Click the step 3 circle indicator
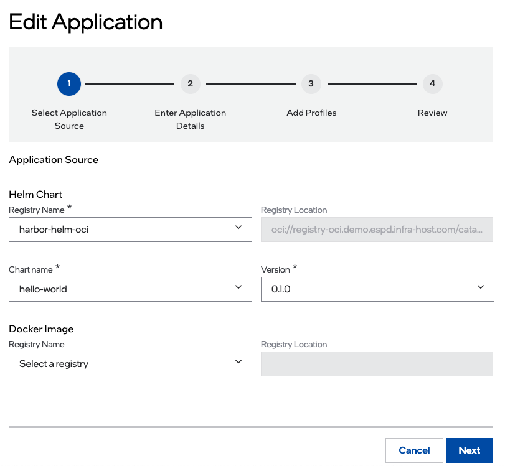This screenshot has width=505, height=466. pos(311,83)
